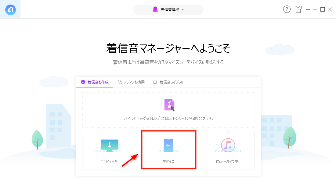This screenshot has height=195, width=336.
Task: Open help via the question mark icon
Action: [x=287, y=9]
